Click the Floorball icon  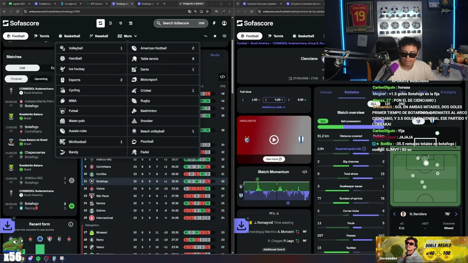[134, 141]
